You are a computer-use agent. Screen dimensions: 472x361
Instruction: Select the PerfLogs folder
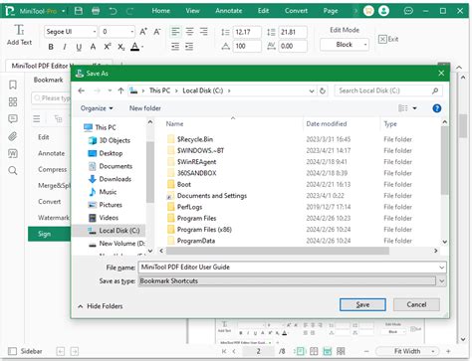click(189, 207)
